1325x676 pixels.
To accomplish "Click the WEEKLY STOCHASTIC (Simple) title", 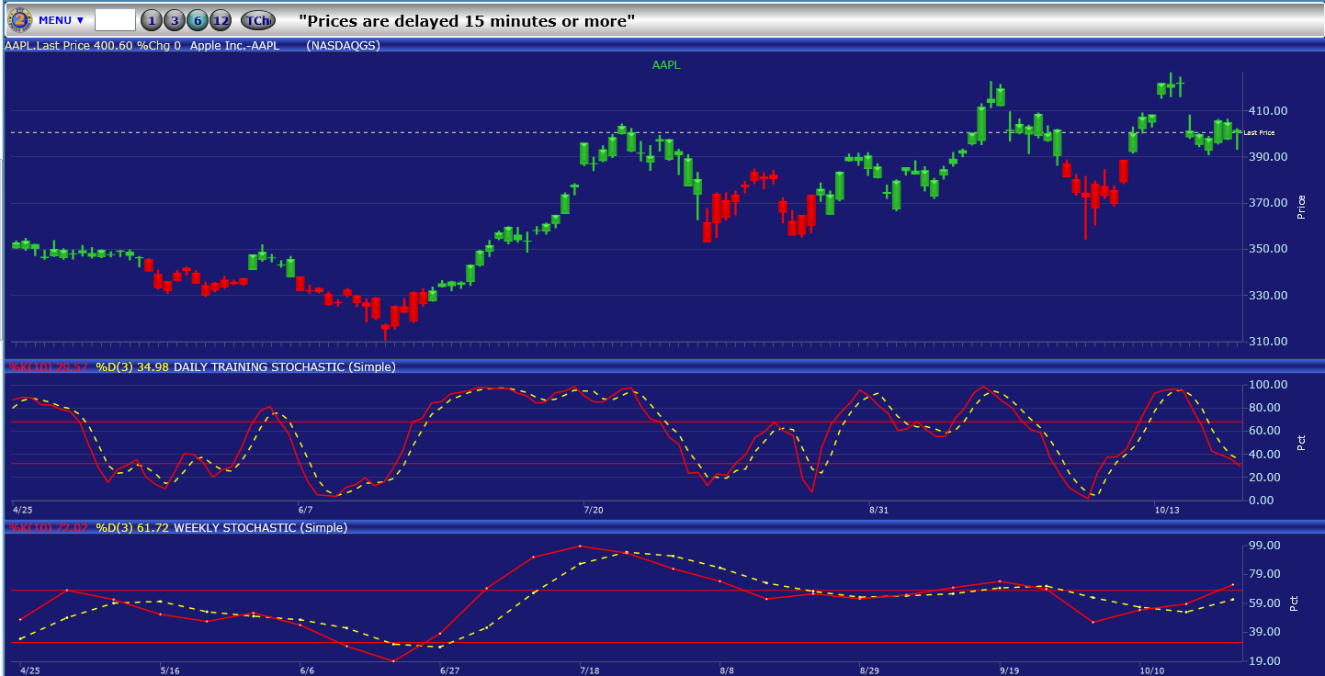I will pos(261,528).
